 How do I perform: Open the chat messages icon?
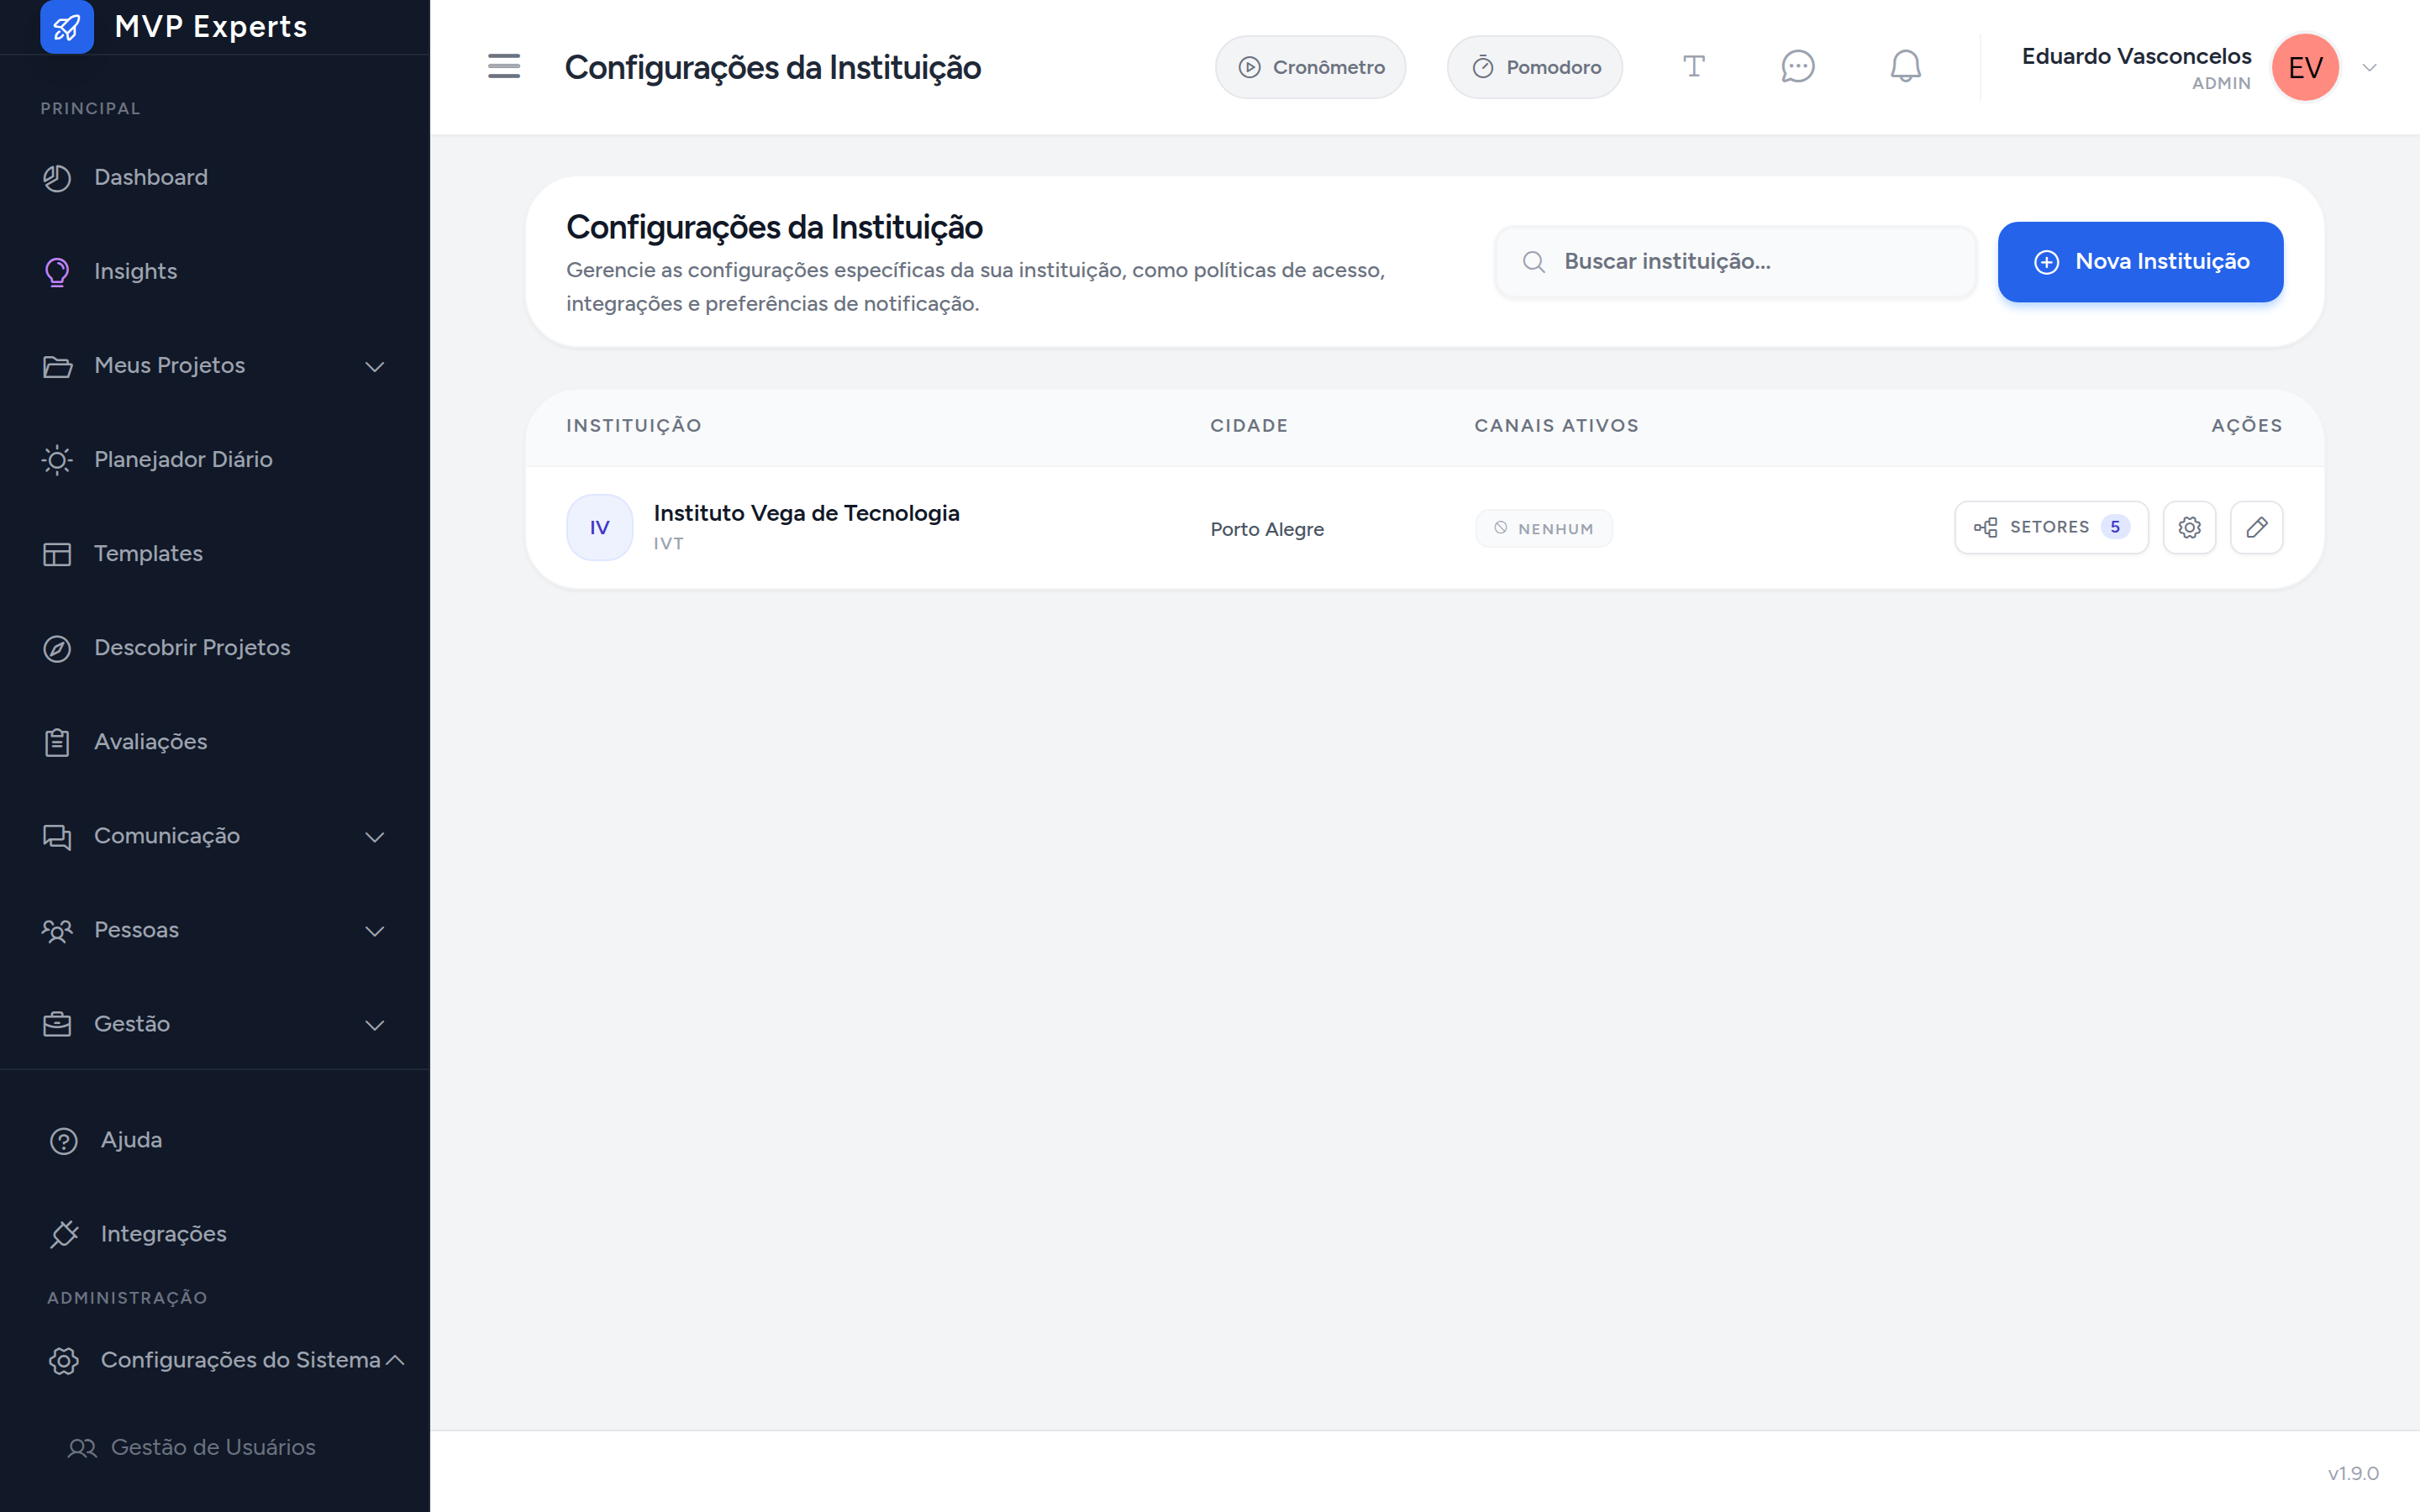[x=1798, y=67]
